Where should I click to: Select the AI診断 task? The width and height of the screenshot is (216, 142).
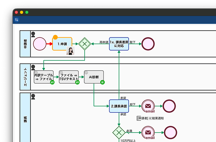point(94,77)
